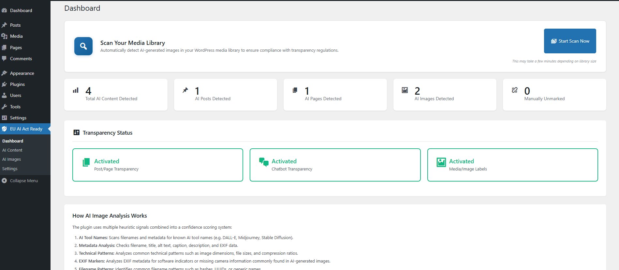Screen dimensions: 619x270
Task: Click the blue magnifier scan icon
Action: 83,46
